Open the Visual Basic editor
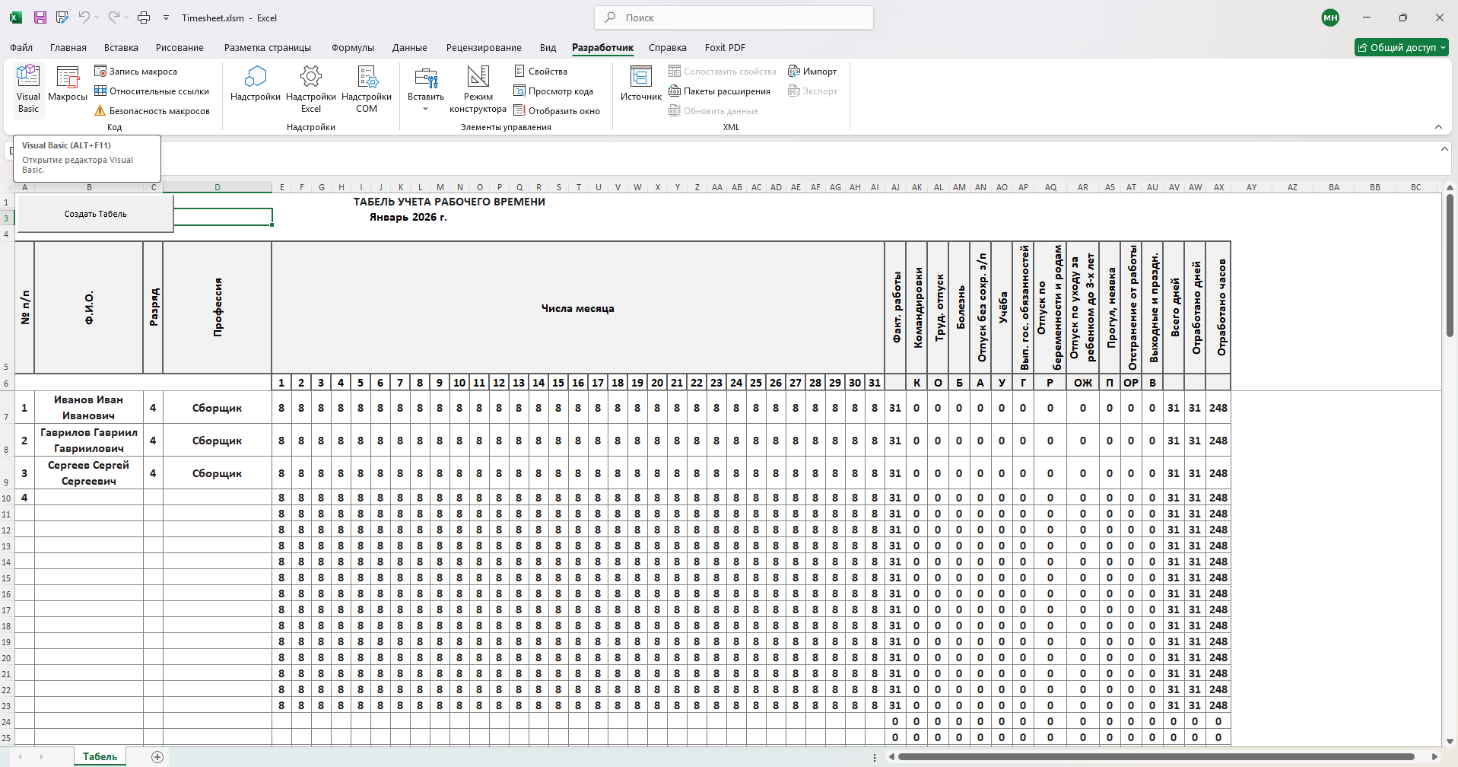The image size is (1458, 767). coord(28,90)
